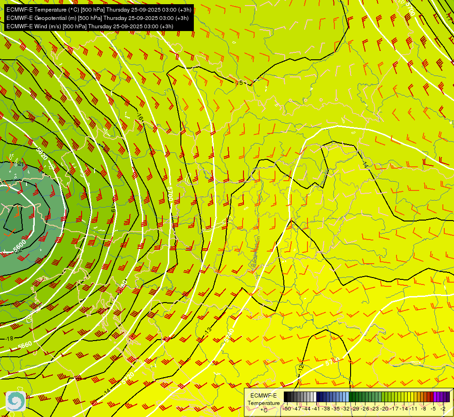Screen dimensions: 454x417
Task: Click the -8 value on the color scale
Action: pyautogui.click(x=423, y=409)
